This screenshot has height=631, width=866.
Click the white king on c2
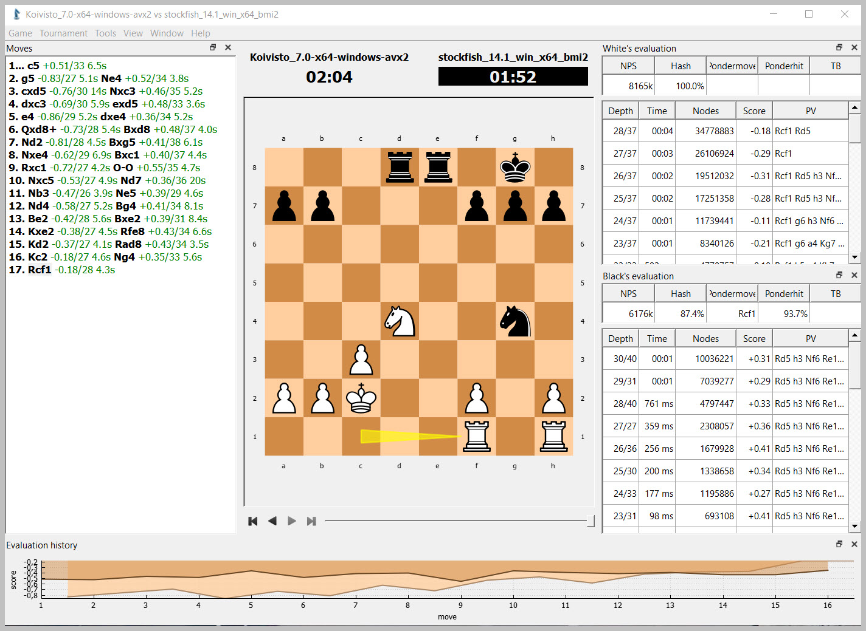361,398
